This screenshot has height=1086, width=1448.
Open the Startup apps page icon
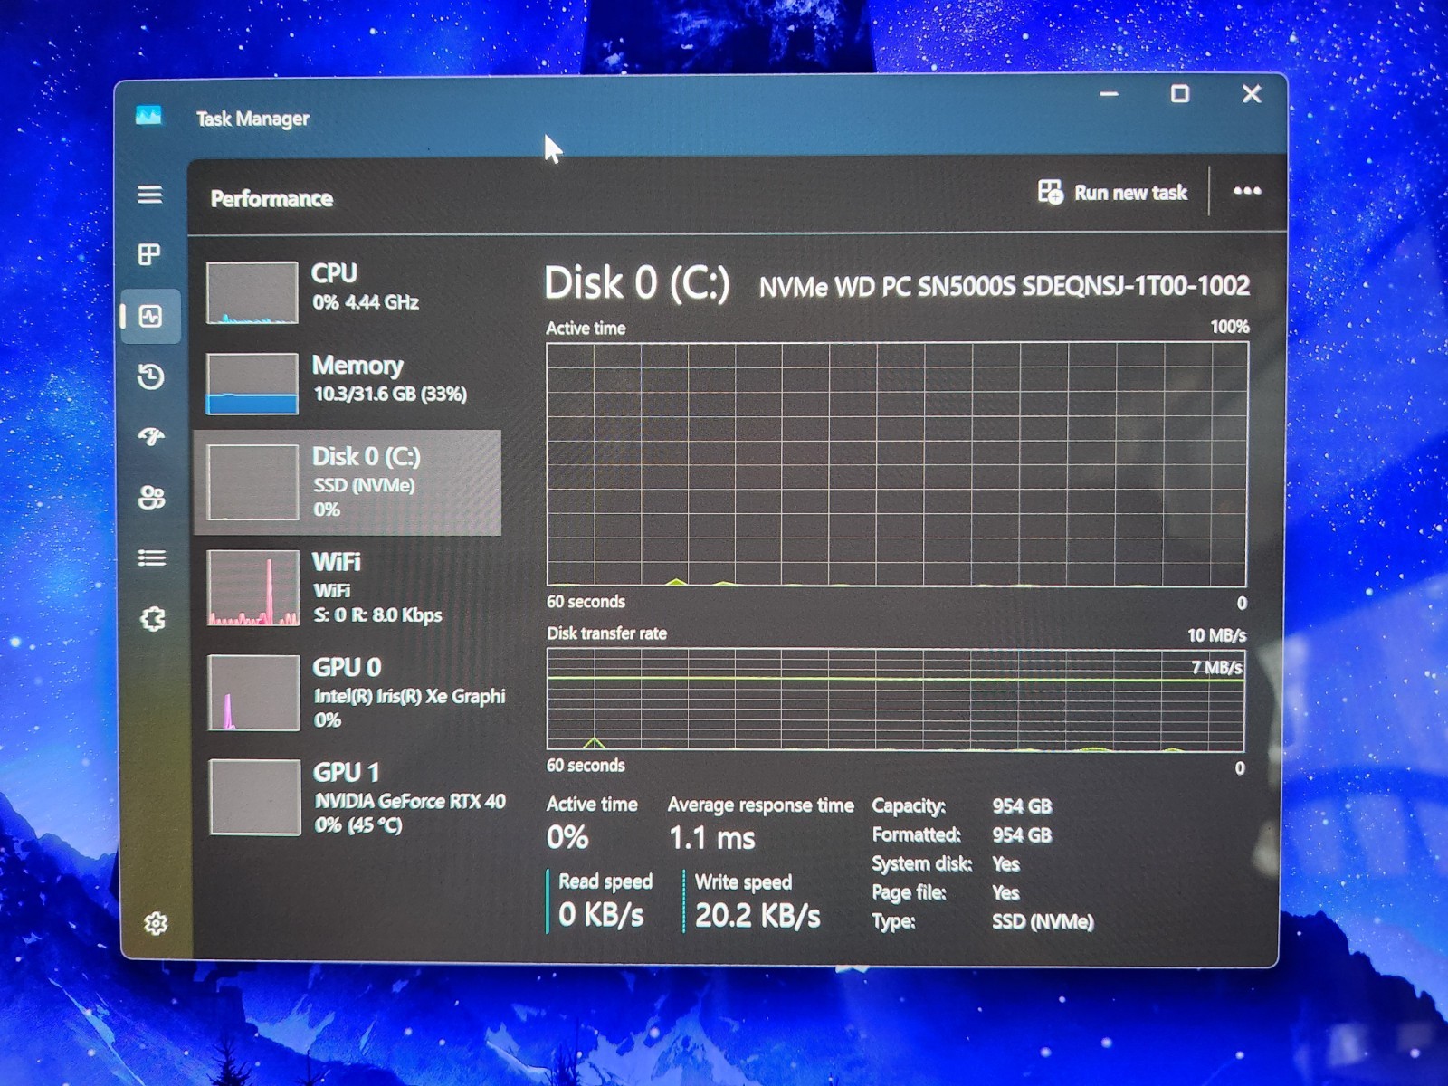[151, 437]
